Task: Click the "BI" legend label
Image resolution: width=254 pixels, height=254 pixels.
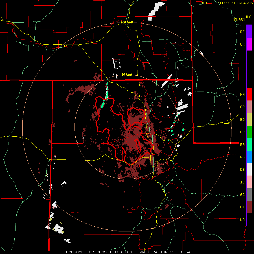Action: [x=242, y=207]
